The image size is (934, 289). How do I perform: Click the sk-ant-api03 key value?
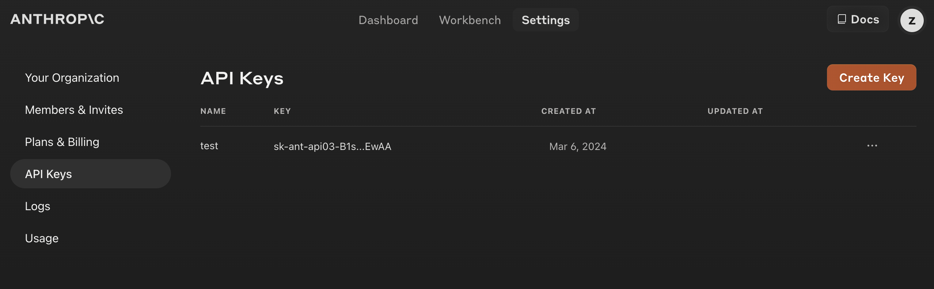click(x=332, y=146)
